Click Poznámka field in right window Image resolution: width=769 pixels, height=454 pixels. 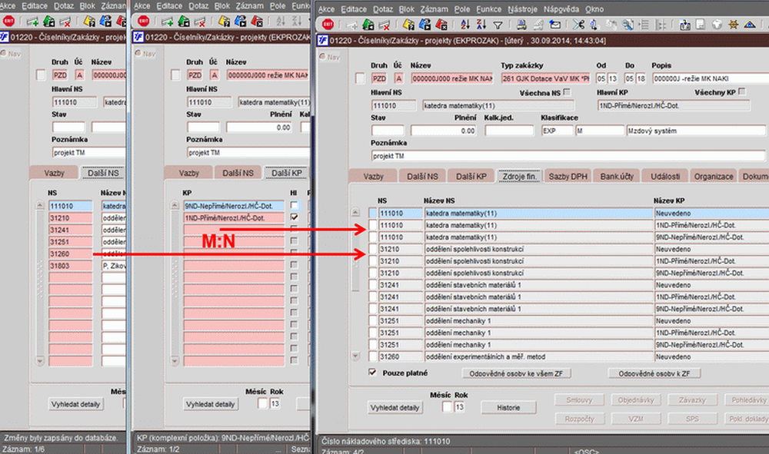[x=568, y=156]
